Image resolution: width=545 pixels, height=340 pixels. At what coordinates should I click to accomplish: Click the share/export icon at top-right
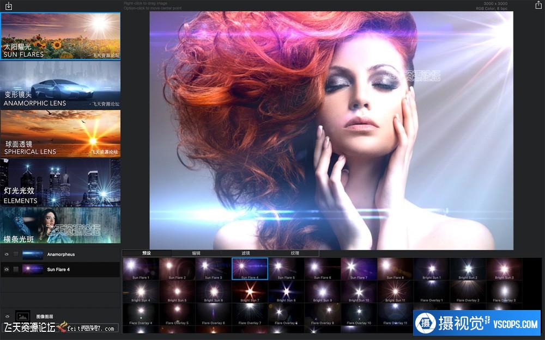pos(538,5)
